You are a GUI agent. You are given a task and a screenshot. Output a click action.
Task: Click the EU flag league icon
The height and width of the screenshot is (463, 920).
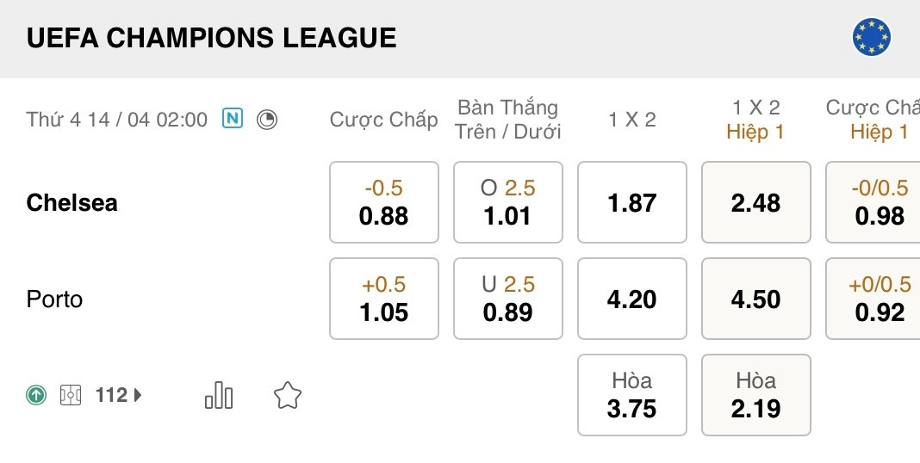point(871,38)
